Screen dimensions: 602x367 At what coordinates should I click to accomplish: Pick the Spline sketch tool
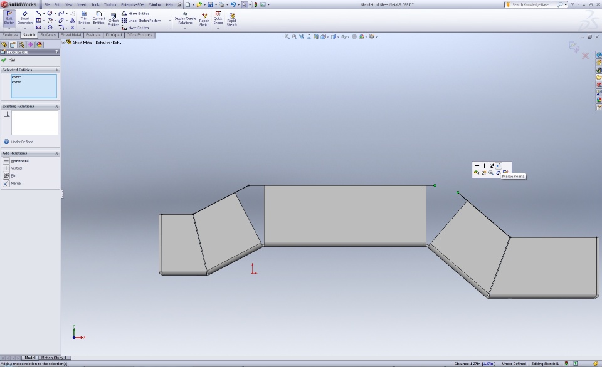(61, 13)
